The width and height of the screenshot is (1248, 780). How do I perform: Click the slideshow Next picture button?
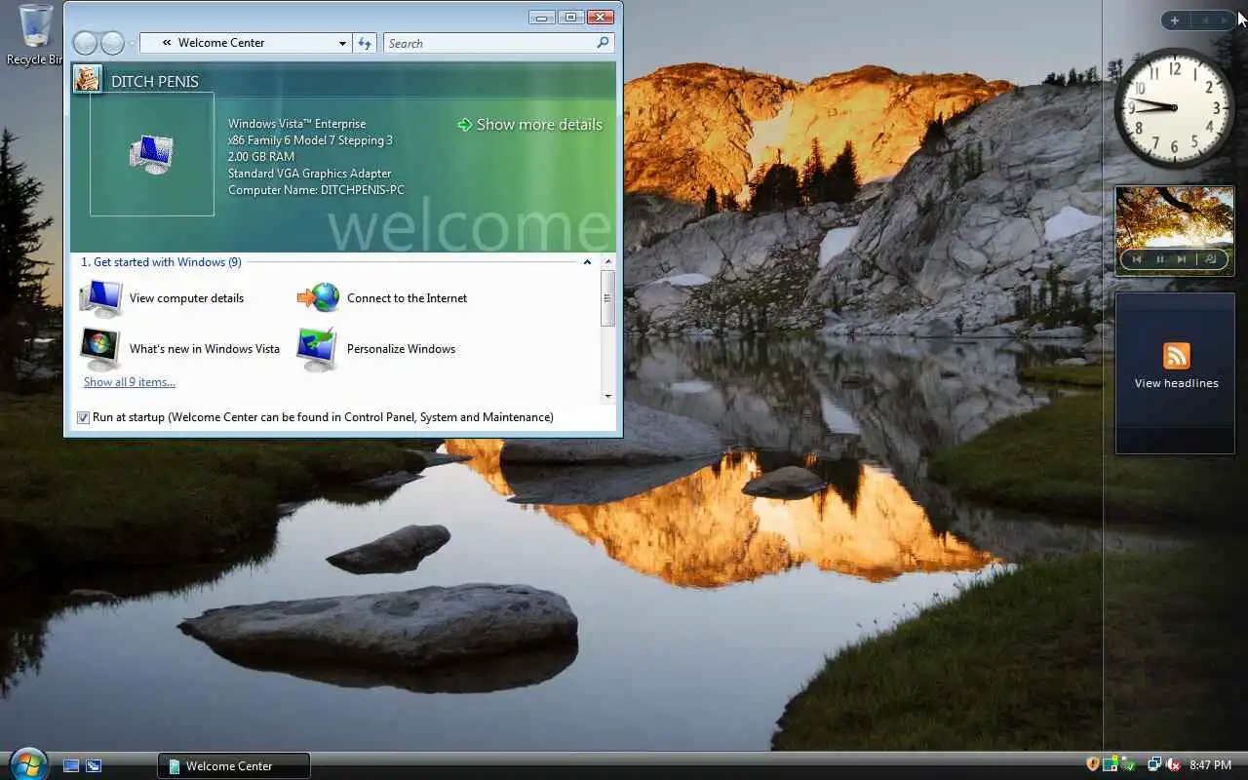(1182, 259)
